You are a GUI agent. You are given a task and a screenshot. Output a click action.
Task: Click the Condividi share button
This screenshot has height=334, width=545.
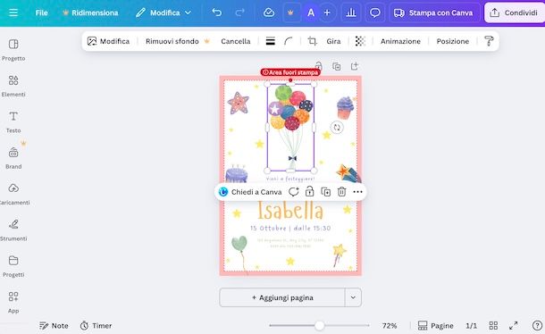pyautogui.click(x=515, y=13)
